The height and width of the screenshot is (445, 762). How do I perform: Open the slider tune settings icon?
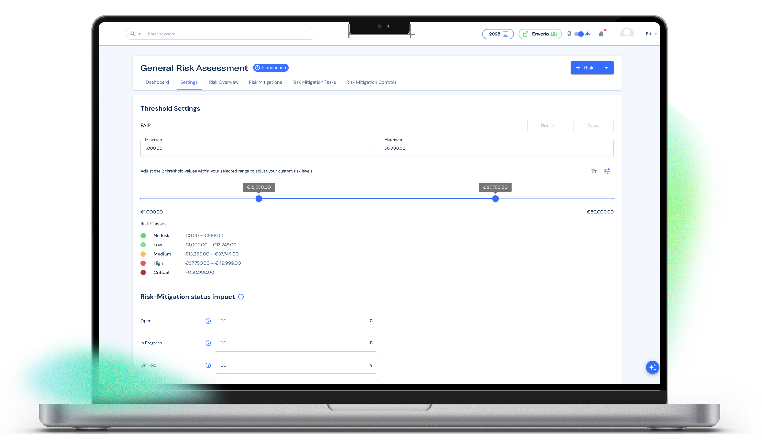[x=607, y=171]
